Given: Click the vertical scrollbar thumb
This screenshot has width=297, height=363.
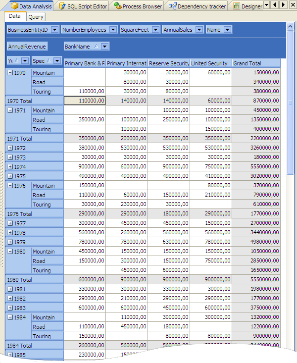Looking at the screenshot, I should pos(290,103).
